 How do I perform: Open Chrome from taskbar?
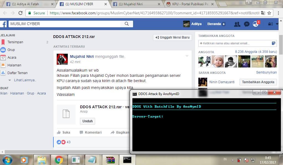click(59, 159)
